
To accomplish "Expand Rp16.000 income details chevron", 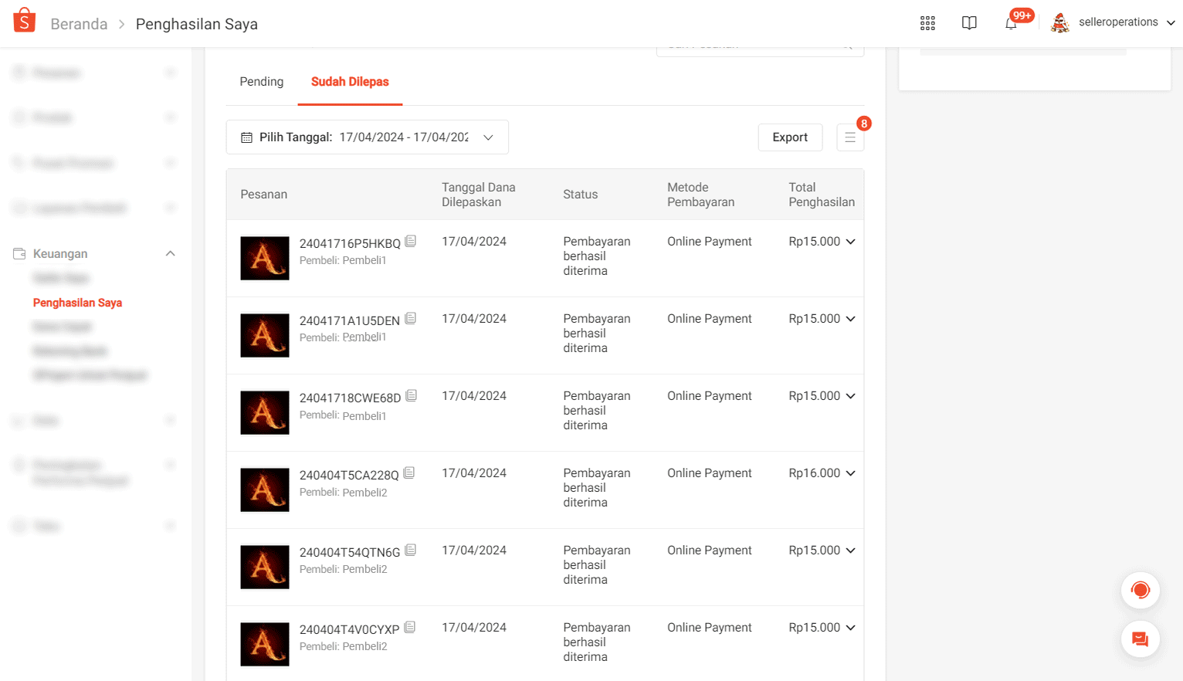I will (x=850, y=473).
